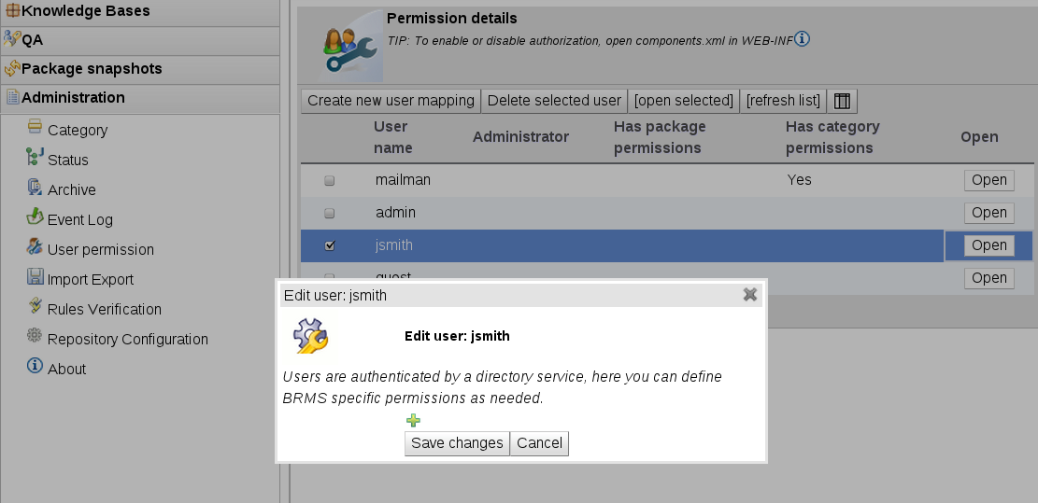The image size is (1038, 503).
Task: Expand the Knowledge Bases section
Action: tap(85, 11)
